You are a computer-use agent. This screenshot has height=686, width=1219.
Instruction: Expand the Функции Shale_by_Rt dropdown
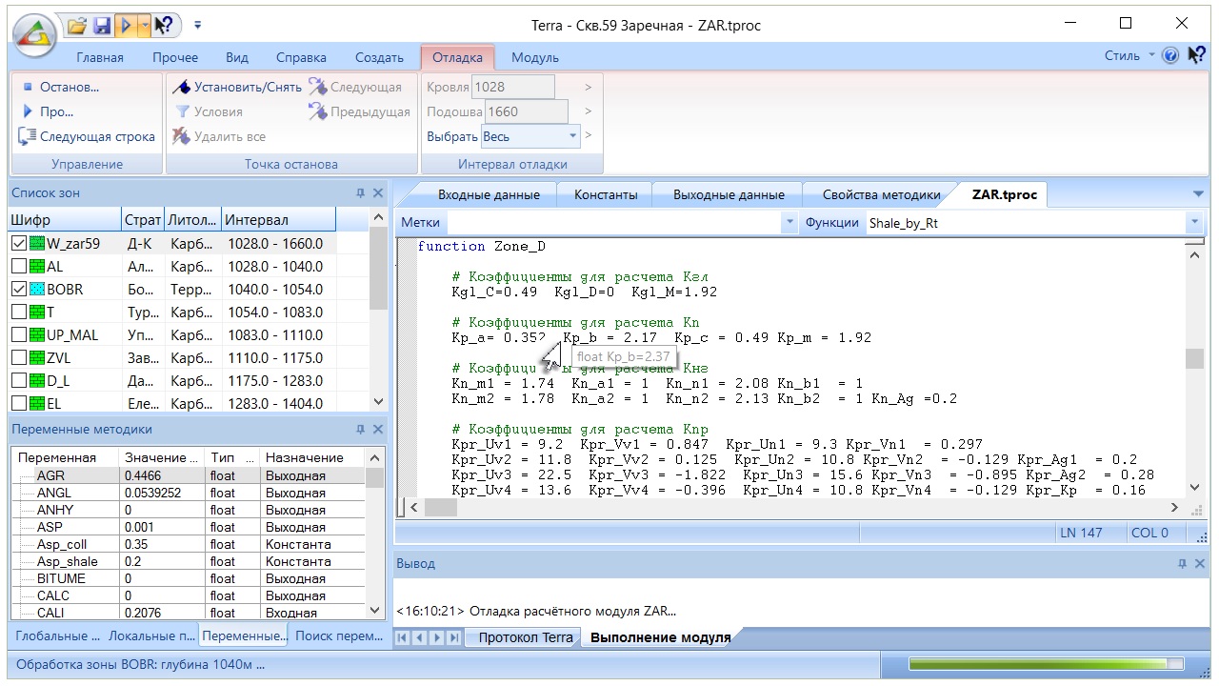pyautogui.click(x=1194, y=223)
